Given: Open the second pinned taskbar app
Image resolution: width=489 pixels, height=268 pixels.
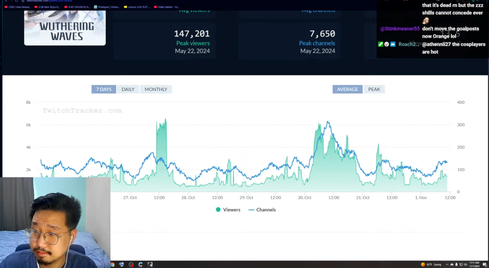Looking at the screenshot, I should click(122, 265).
